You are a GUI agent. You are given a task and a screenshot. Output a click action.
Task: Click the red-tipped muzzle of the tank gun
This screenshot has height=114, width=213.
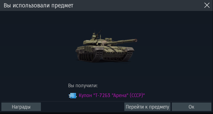[x=136, y=40]
